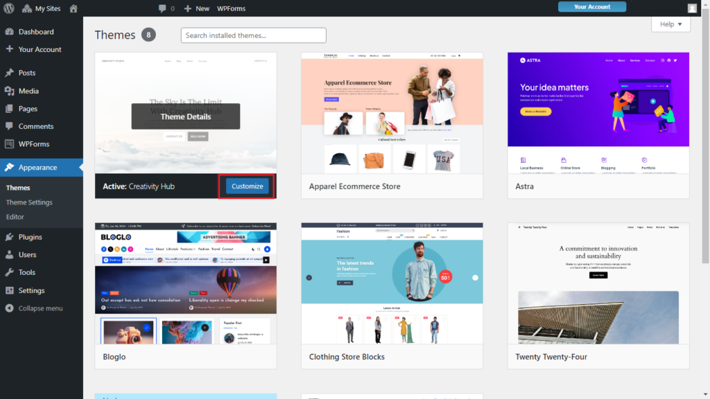Click the Collapse menu arrow icon
Screen dimensions: 710x399
[9, 308]
